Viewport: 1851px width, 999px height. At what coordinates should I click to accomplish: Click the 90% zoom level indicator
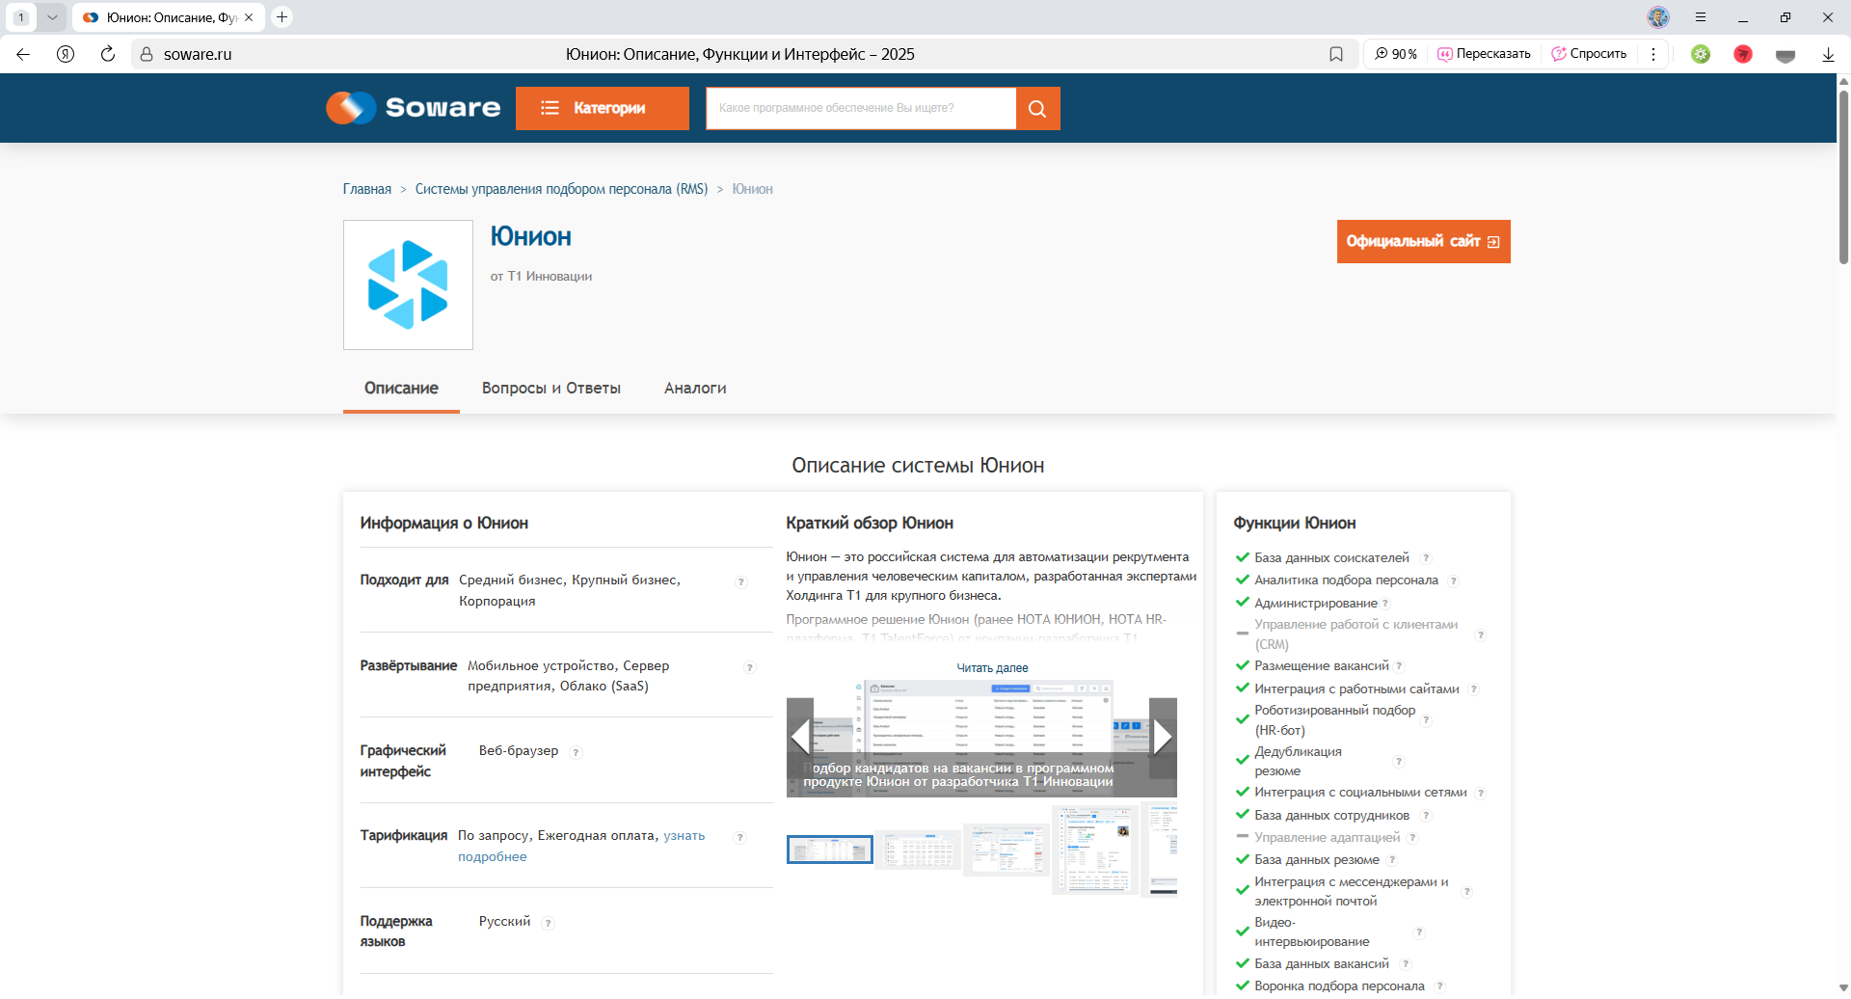[1397, 54]
